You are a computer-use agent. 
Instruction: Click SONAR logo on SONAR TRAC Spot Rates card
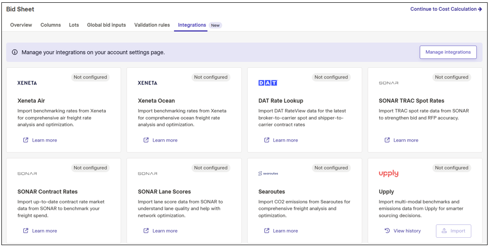(x=389, y=83)
